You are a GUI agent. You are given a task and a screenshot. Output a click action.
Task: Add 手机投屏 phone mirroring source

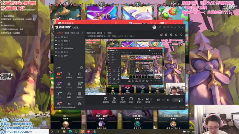coord(122,100)
